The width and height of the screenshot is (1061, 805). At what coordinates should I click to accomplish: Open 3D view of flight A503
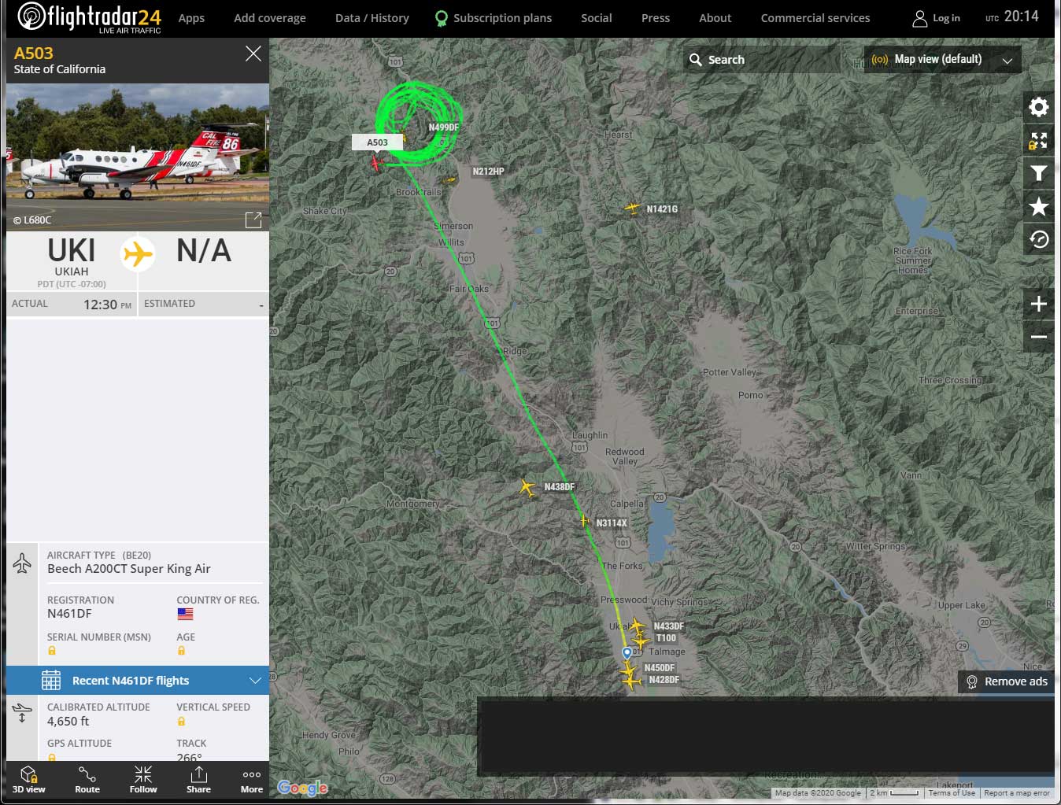coord(29,779)
